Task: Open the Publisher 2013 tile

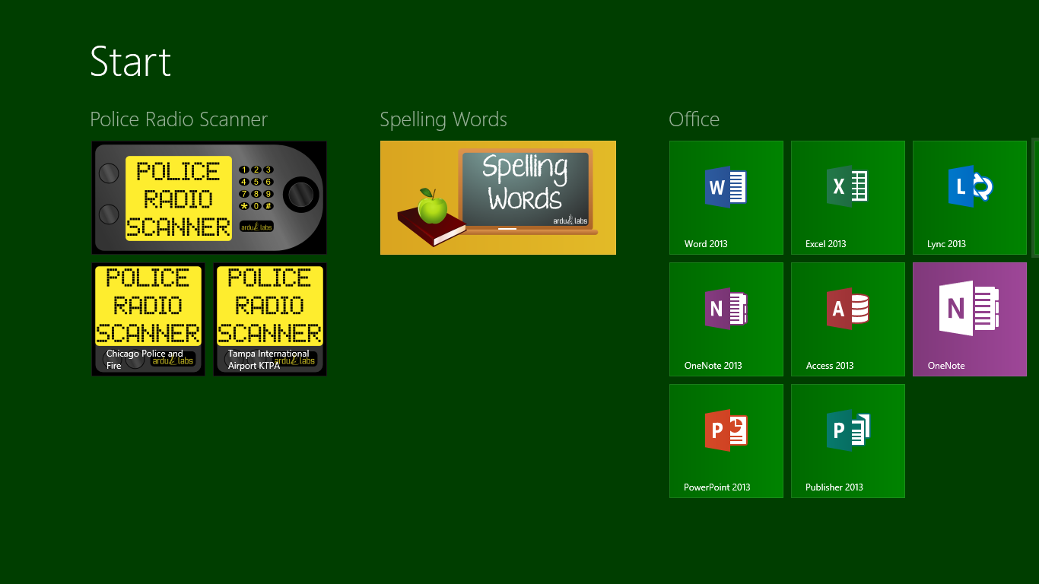Action: click(x=847, y=440)
